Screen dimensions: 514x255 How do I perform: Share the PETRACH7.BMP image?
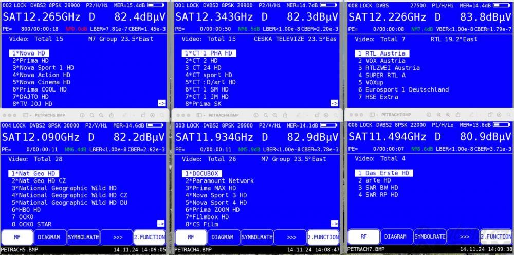(x=458, y=115)
